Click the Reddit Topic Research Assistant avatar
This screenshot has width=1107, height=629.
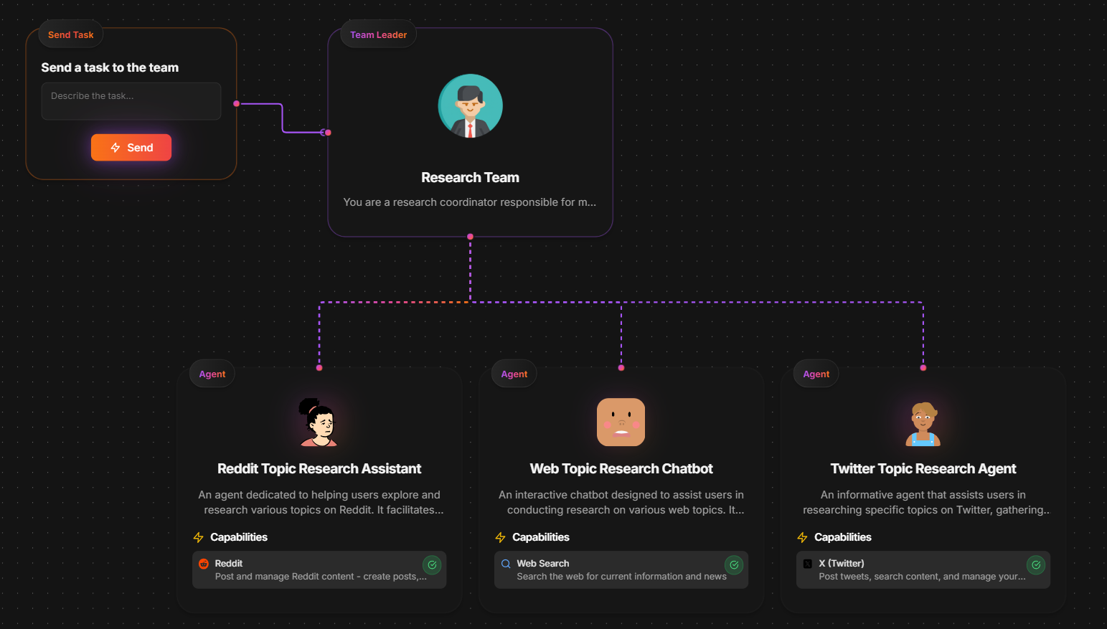[x=319, y=422]
